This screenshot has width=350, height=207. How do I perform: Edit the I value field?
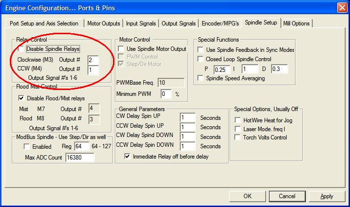tap(250, 69)
